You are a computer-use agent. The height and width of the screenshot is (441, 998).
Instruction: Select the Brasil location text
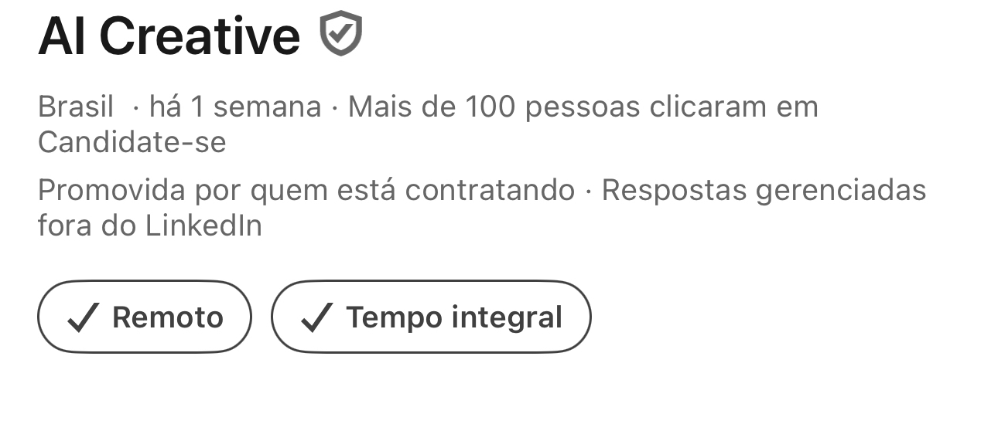point(76,107)
